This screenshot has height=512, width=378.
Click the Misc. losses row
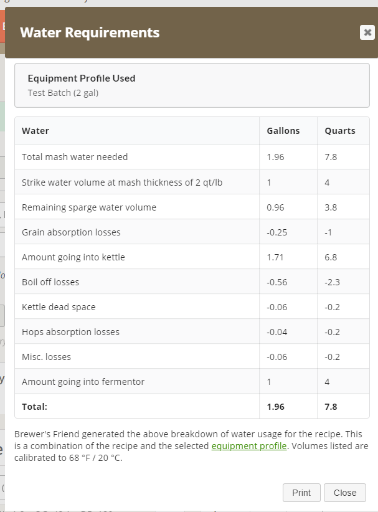(192, 356)
